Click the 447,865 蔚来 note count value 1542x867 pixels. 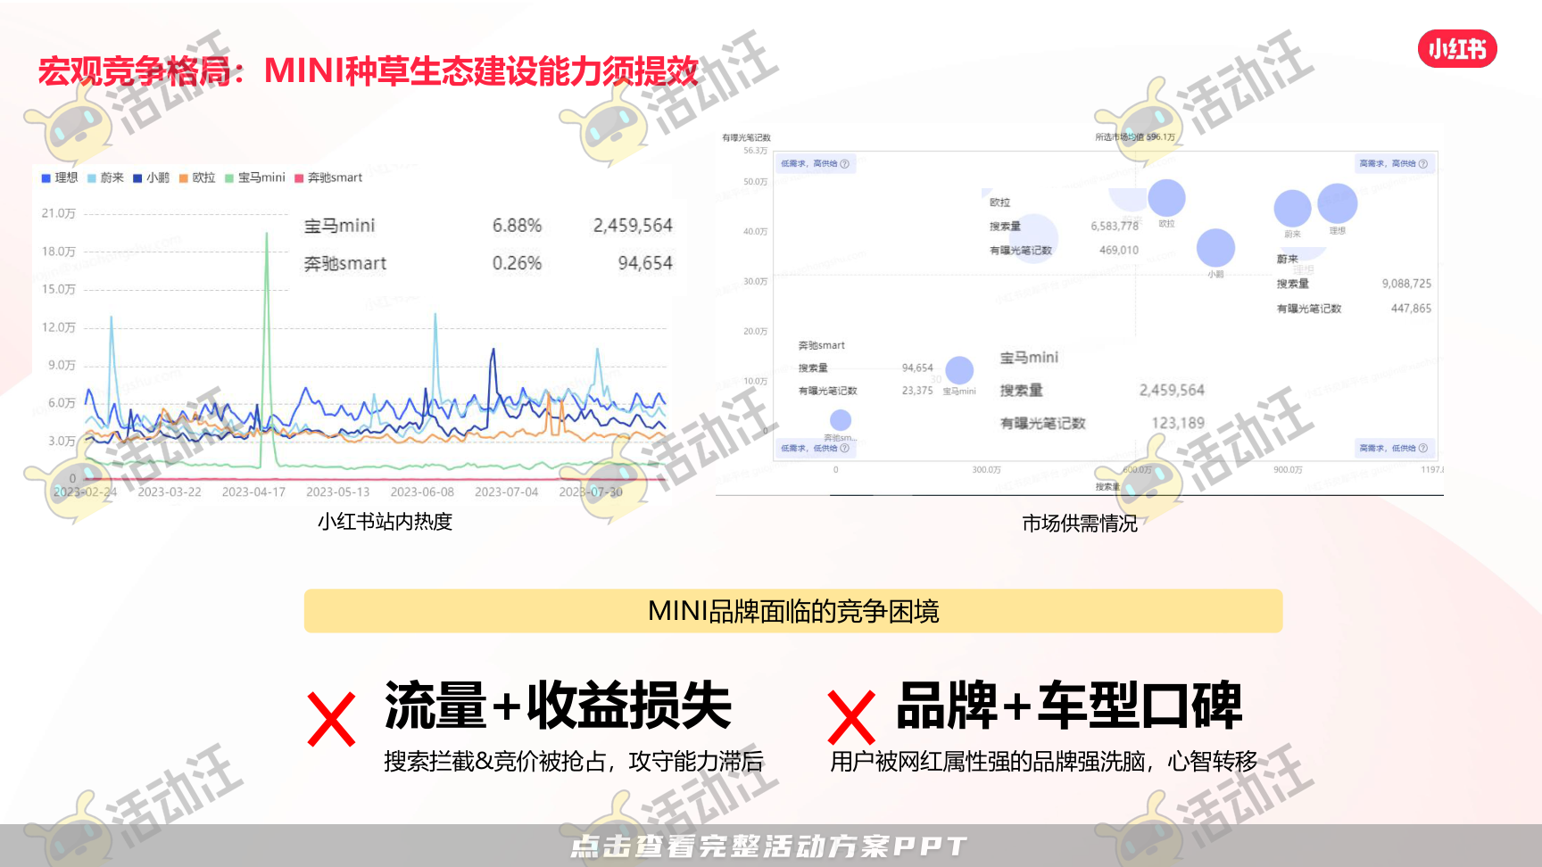(1411, 309)
